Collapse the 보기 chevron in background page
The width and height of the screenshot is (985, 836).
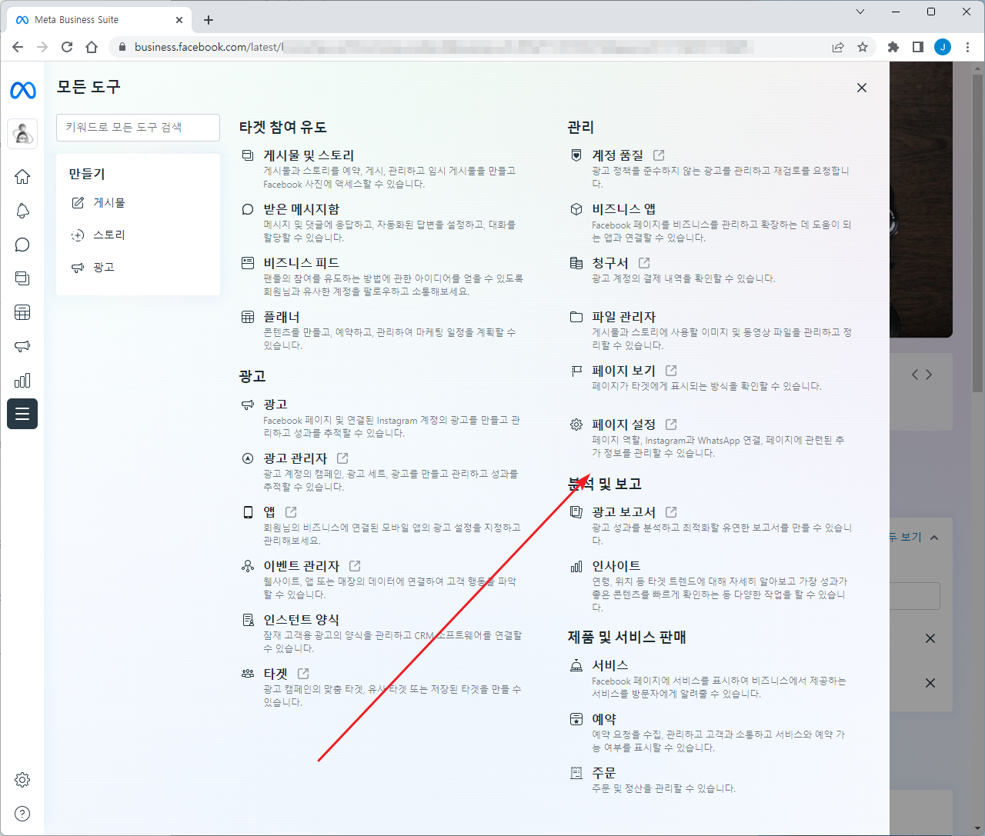[934, 538]
